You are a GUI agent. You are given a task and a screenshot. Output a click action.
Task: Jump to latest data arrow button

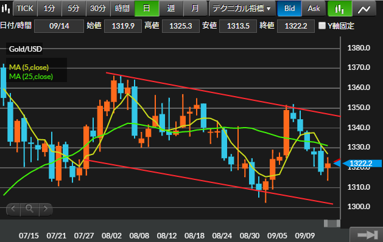point(367,235)
